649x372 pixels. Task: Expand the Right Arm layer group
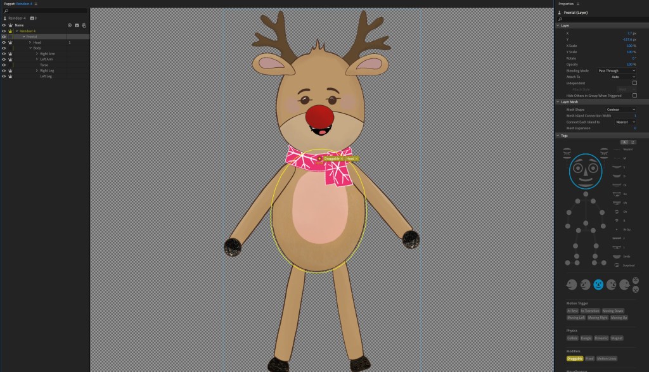pos(37,54)
